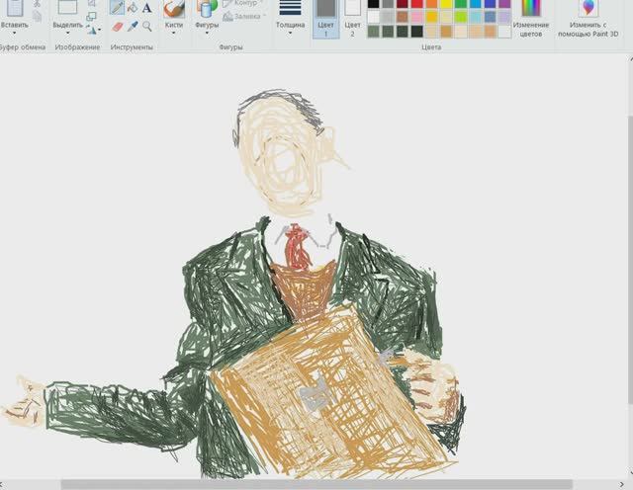Screen dimensions: 633x490
Task: Pick the purple palette swatch
Action: tap(504, 4)
